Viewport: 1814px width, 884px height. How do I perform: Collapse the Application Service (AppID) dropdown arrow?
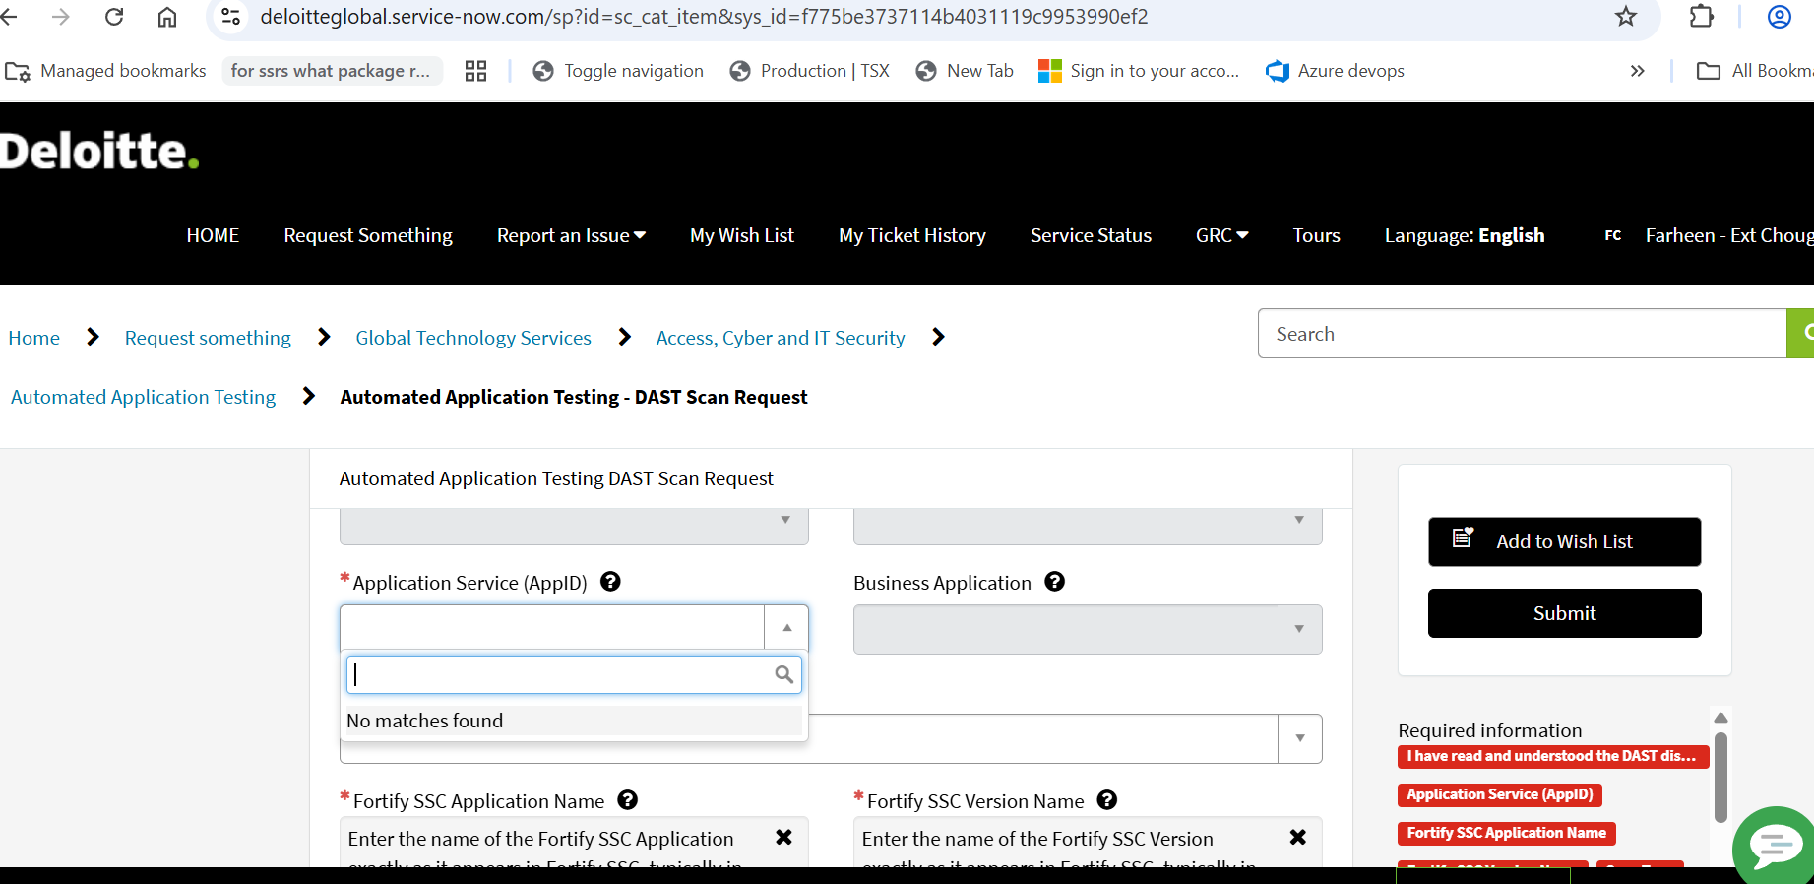coord(786,628)
